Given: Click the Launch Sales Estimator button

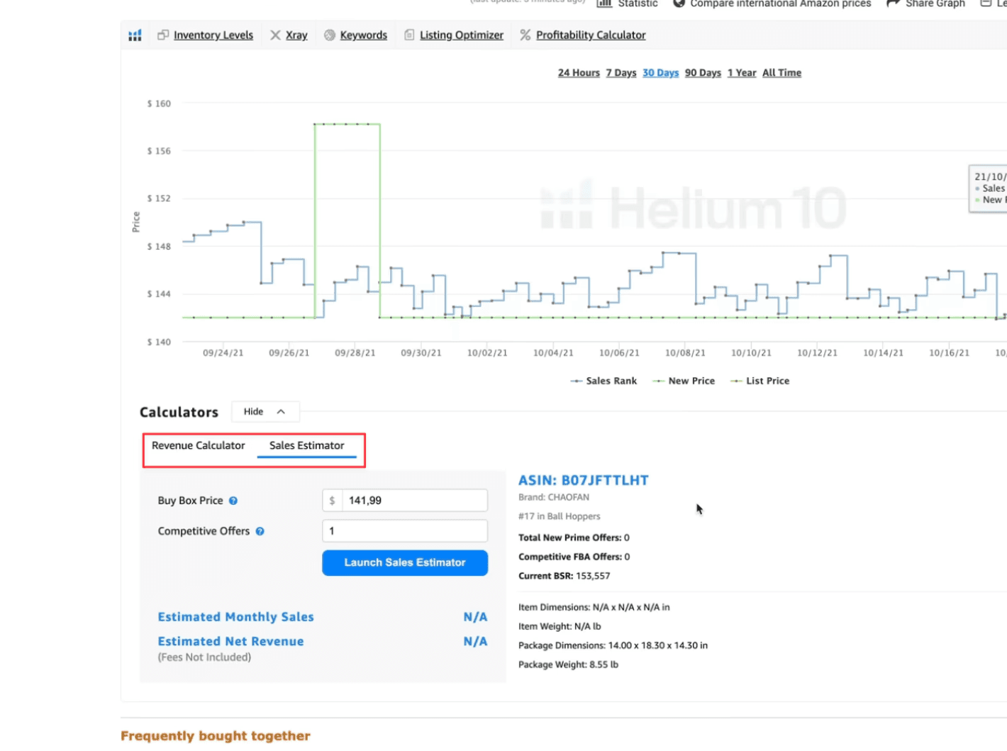Looking at the screenshot, I should tap(405, 562).
